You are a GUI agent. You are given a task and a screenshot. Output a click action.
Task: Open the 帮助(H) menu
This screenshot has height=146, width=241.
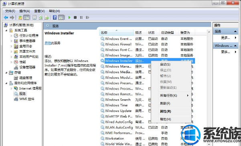54,11
